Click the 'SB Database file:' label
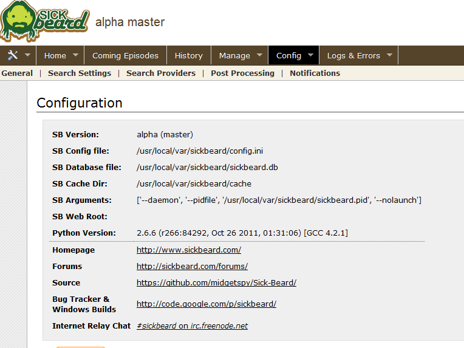 click(87, 168)
